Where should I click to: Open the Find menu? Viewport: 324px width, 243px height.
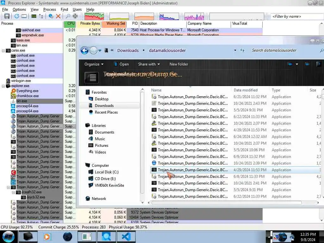[x=64, y=9]
